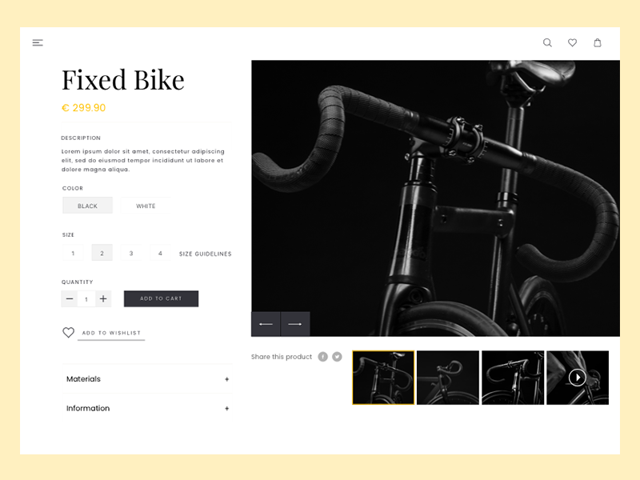
Task: Share product on Facebook icon
Action: (323, 357)
